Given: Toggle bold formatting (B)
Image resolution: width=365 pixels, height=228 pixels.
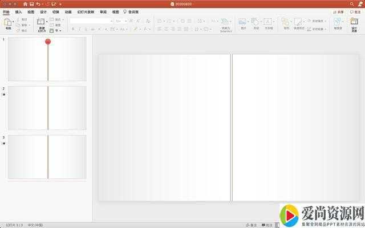Looking at the screenshot, I should [73, 29].
